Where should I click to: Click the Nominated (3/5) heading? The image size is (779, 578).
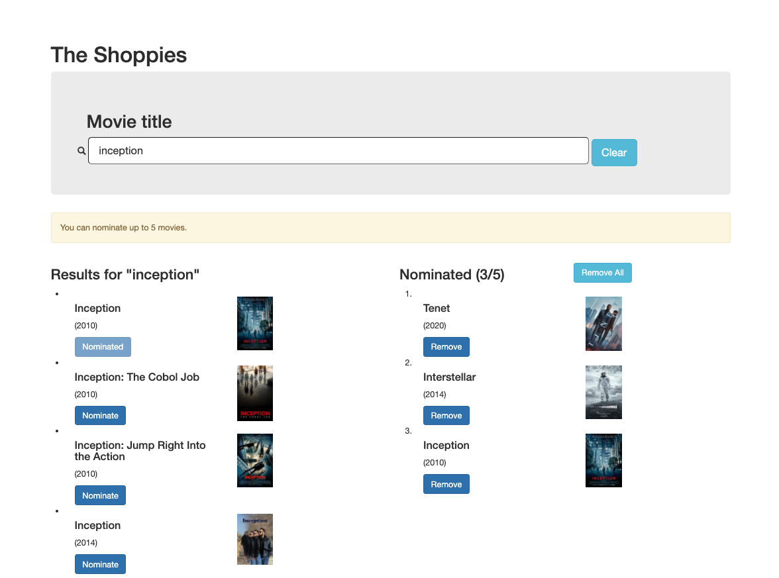click(452, 275)
